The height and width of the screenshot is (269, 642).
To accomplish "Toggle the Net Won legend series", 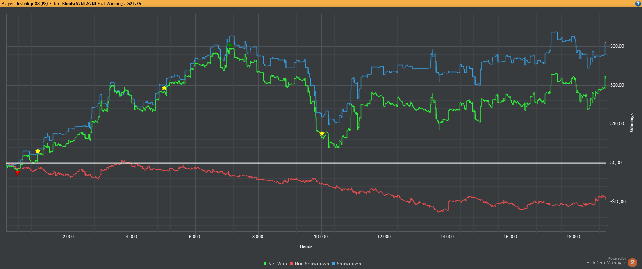I will tap(275, 264).
